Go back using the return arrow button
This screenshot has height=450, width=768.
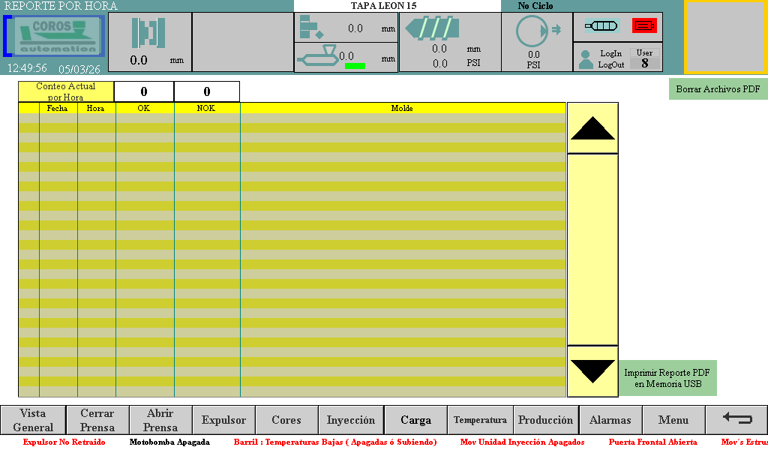click(736, 420)
